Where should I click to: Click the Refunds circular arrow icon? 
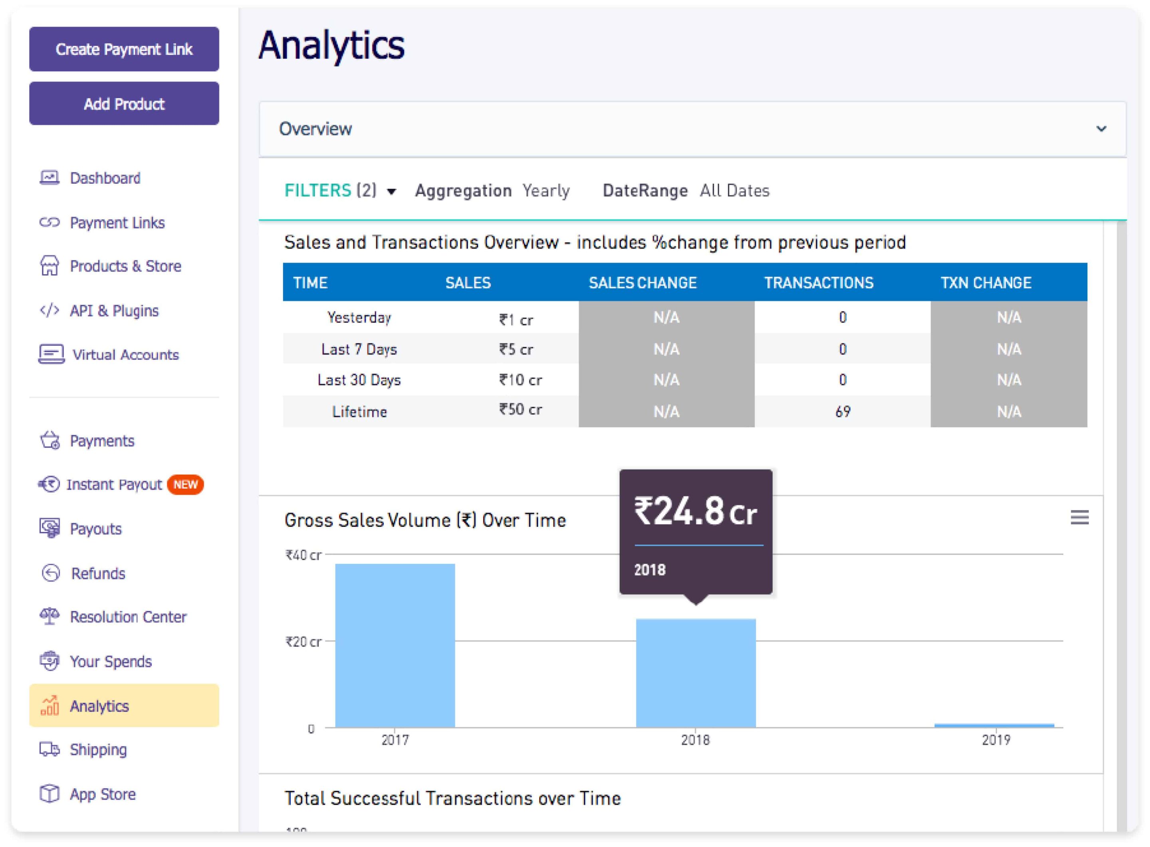[50, 573]
